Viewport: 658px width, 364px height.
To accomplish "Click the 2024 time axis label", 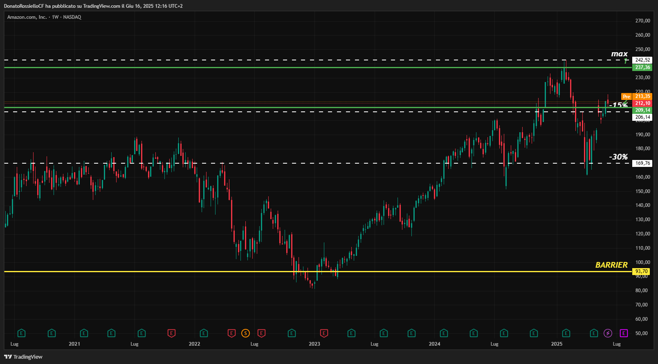I will tap(434, 344).
